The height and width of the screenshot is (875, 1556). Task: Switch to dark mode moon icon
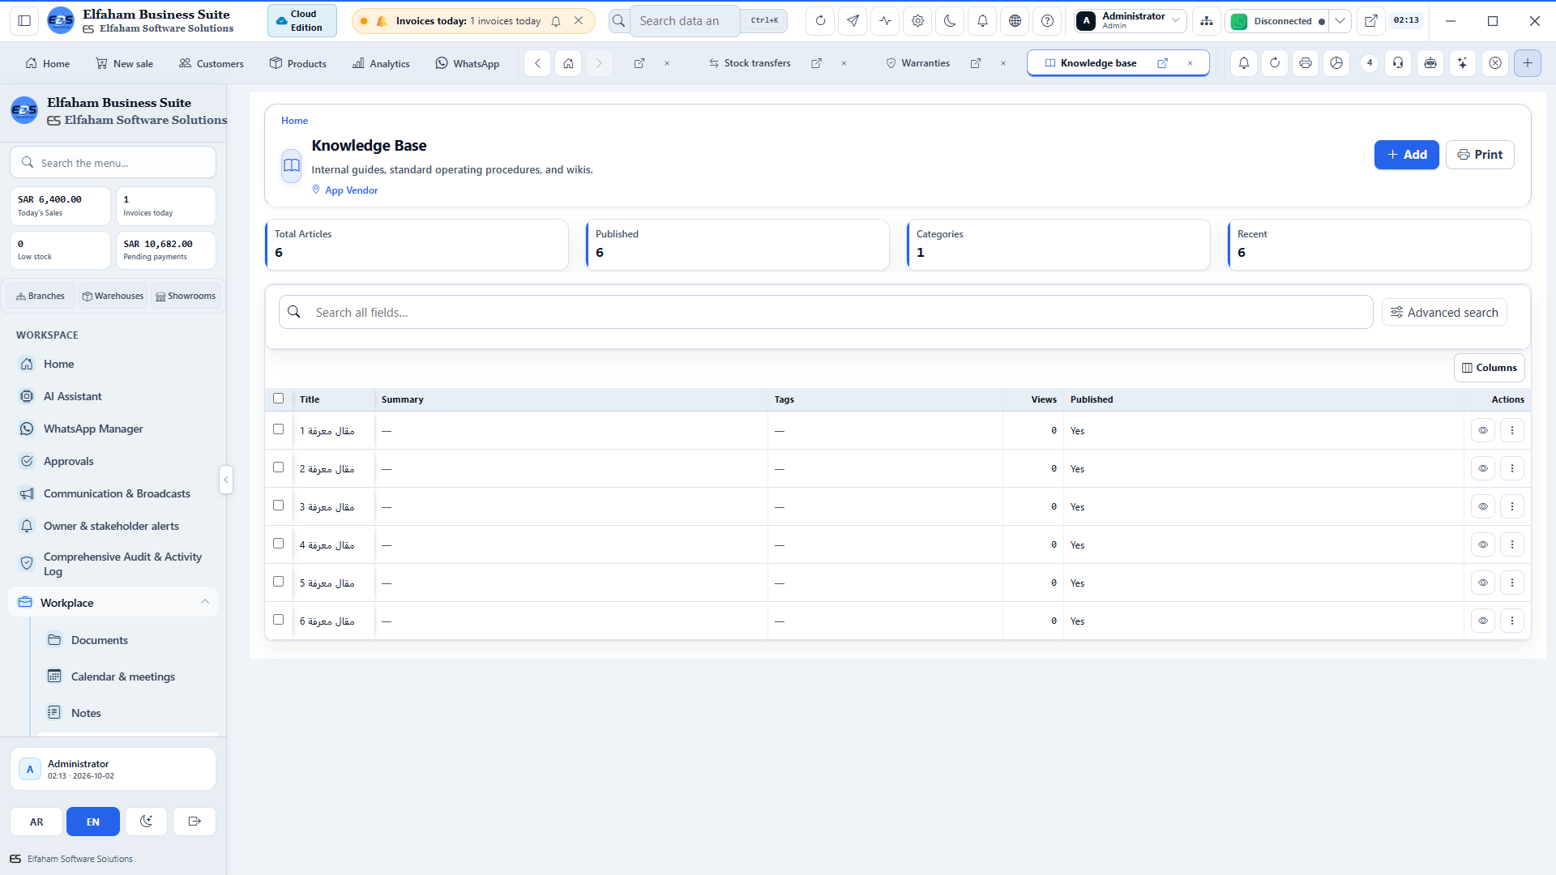[950, 21]
